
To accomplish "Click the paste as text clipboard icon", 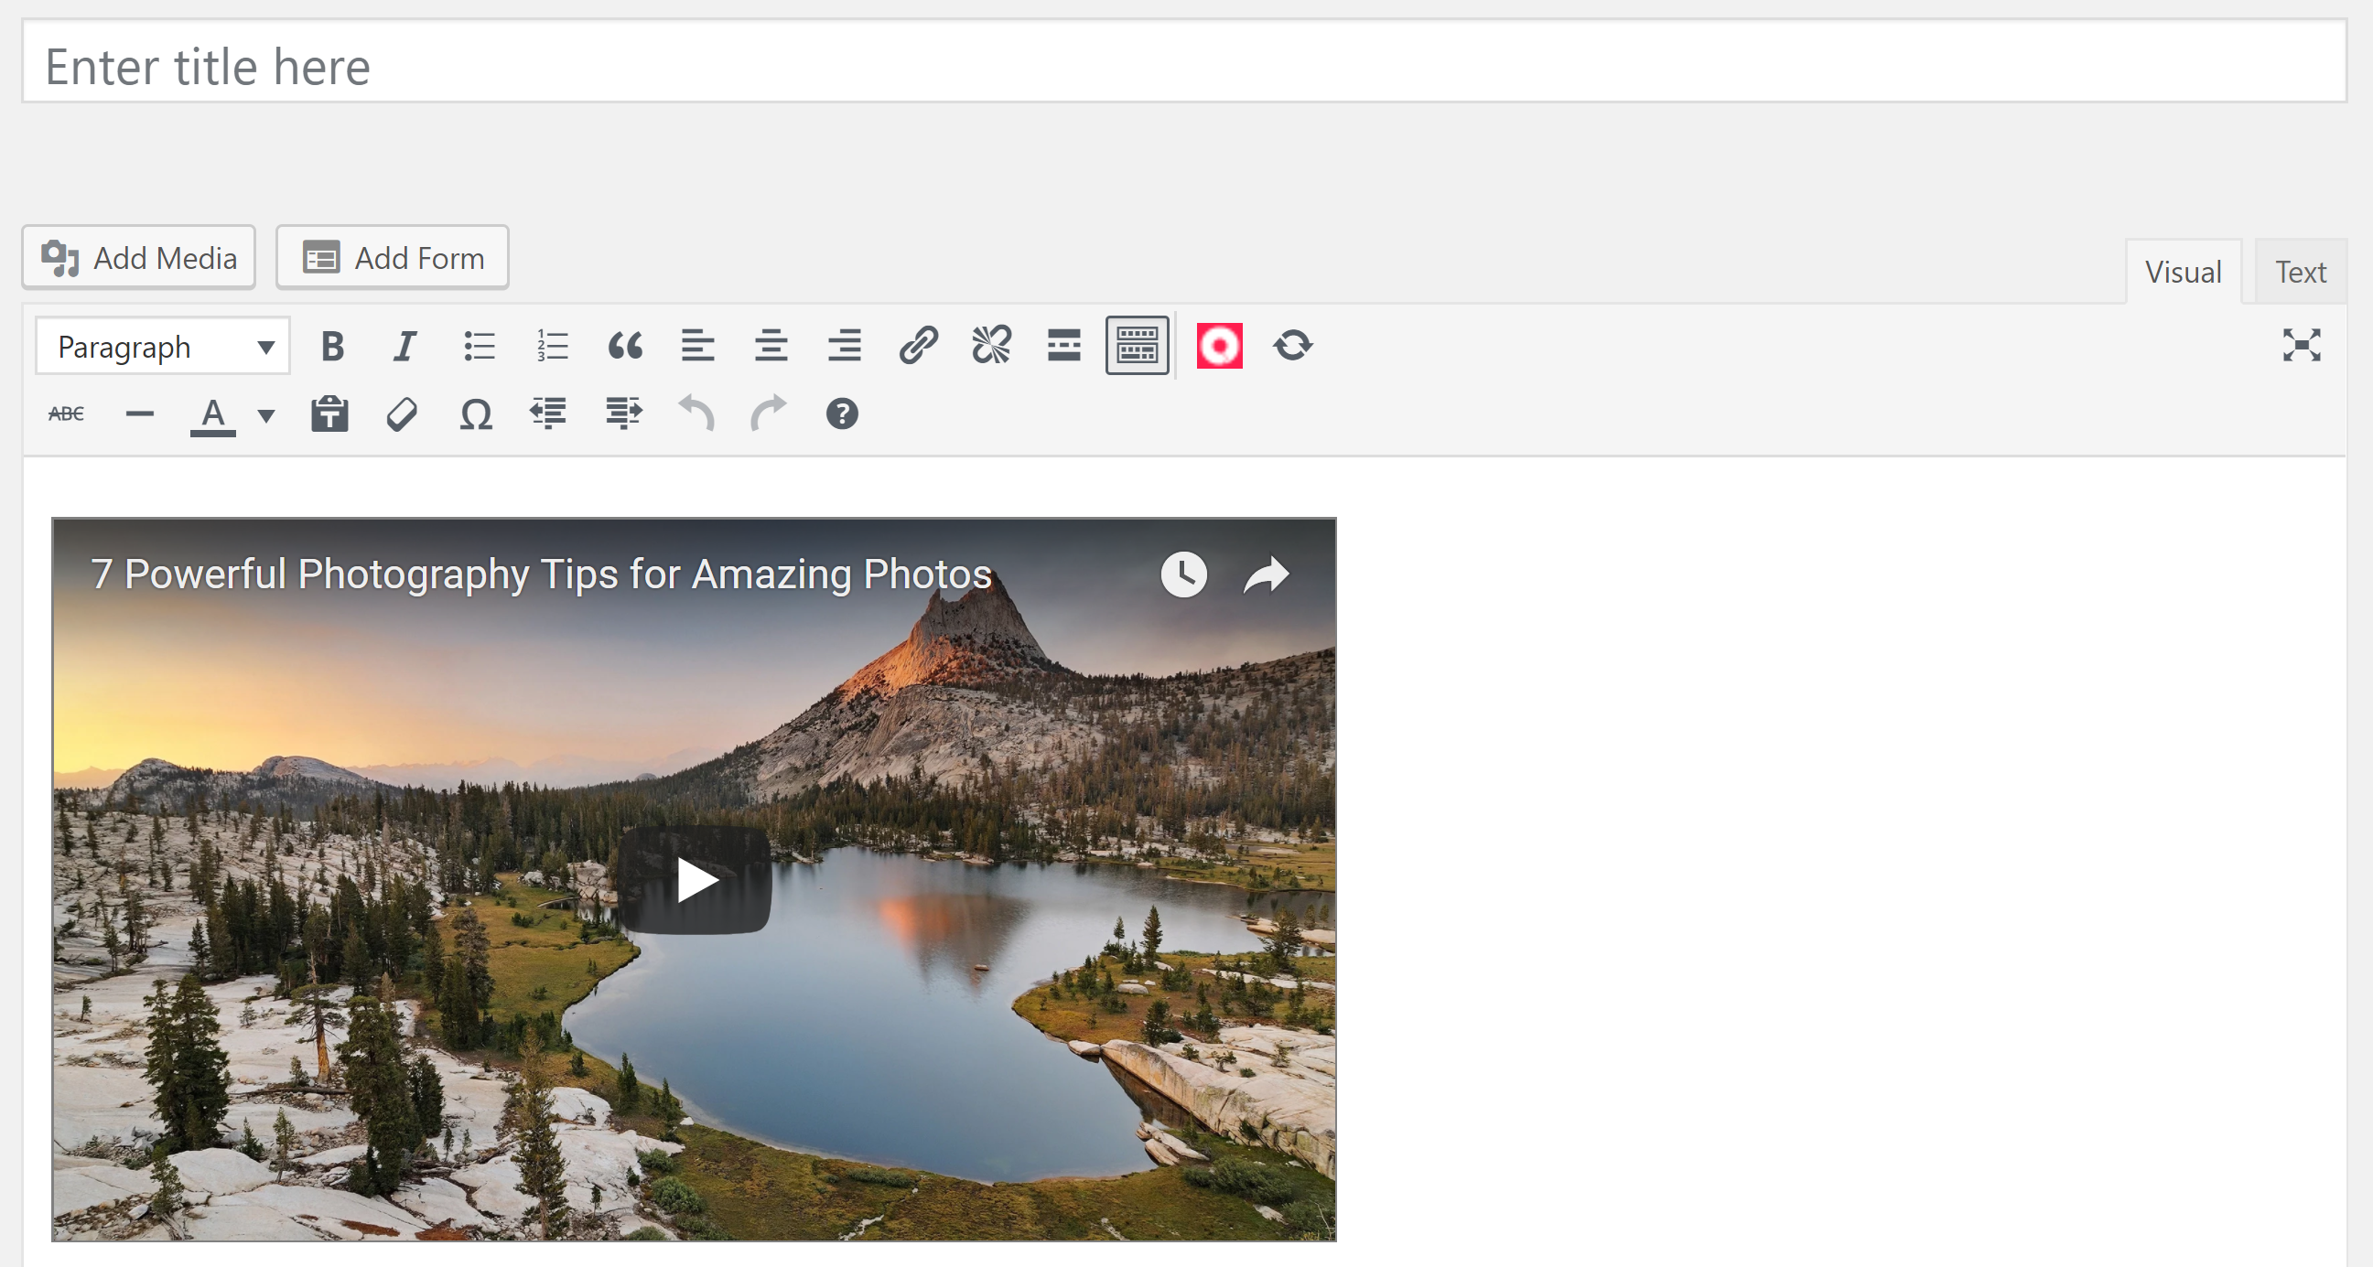I will coord(329,414).
